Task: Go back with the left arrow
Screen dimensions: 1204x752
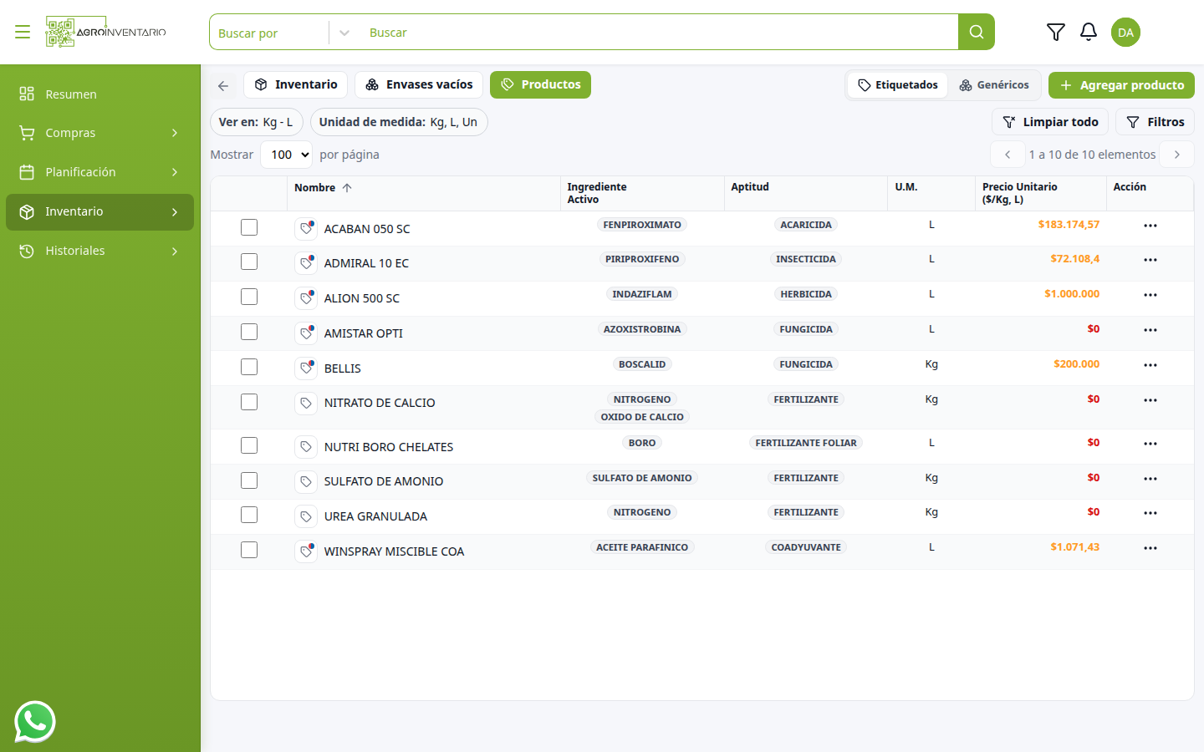Action: [223, 85]
